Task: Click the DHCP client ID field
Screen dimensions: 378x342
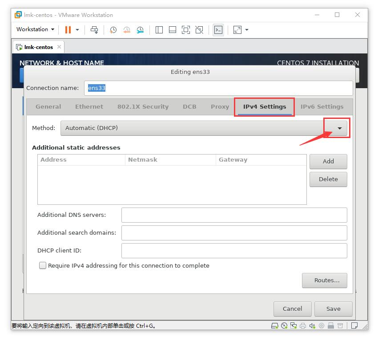Action: [x=234, y=251]
